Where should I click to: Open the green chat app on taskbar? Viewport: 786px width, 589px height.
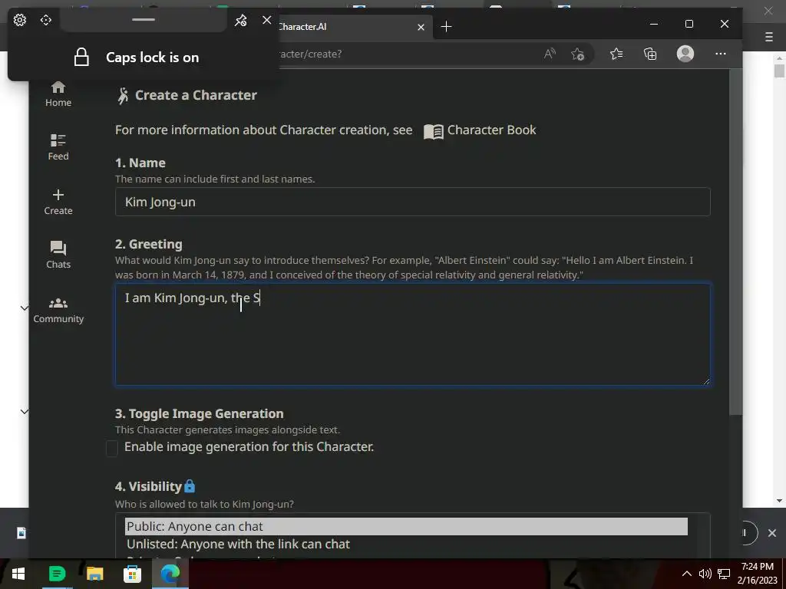pos(57,574)
